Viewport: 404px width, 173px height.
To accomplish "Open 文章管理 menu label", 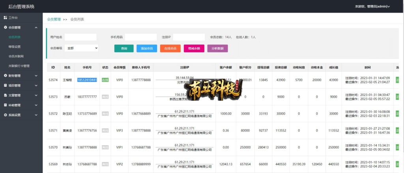I will pos(15,95).
